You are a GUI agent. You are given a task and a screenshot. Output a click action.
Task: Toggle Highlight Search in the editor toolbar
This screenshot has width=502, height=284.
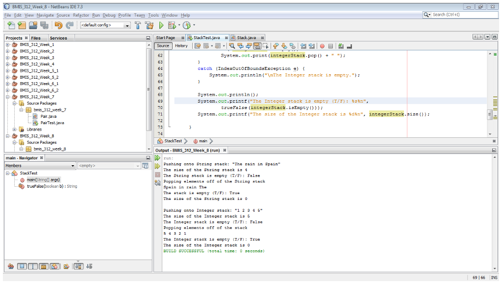[x=257, y=45]
